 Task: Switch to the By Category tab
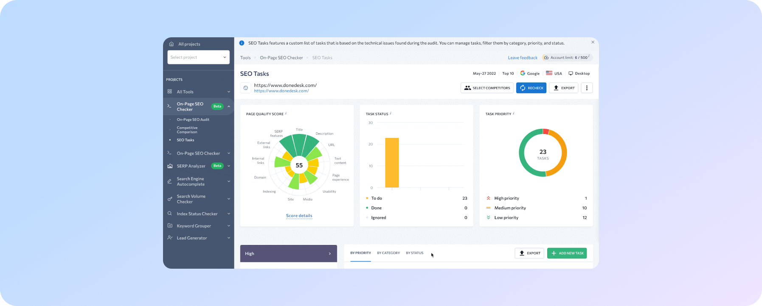(x=388, y=253)
